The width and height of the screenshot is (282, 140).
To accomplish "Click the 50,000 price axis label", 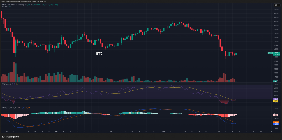I will (x=276, y=73).
